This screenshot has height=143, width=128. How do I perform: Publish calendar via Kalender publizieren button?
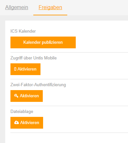pos(43,42)
